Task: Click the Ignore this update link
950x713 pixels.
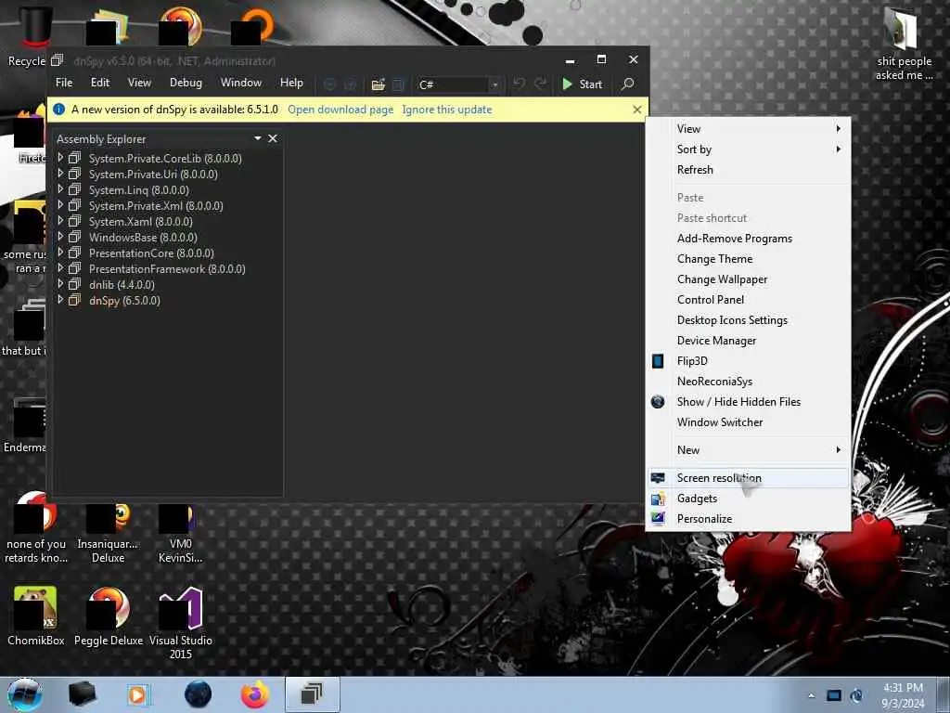Action: pyautogui.click(x=447, y=110)
